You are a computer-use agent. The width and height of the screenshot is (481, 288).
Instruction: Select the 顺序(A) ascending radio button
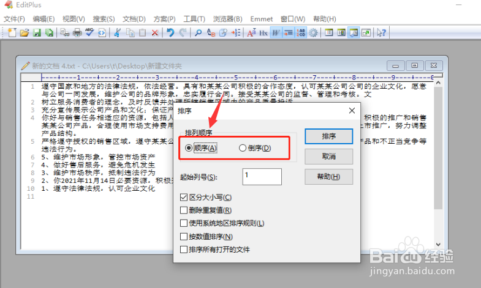pyautogui.click(x=201, y=148)
